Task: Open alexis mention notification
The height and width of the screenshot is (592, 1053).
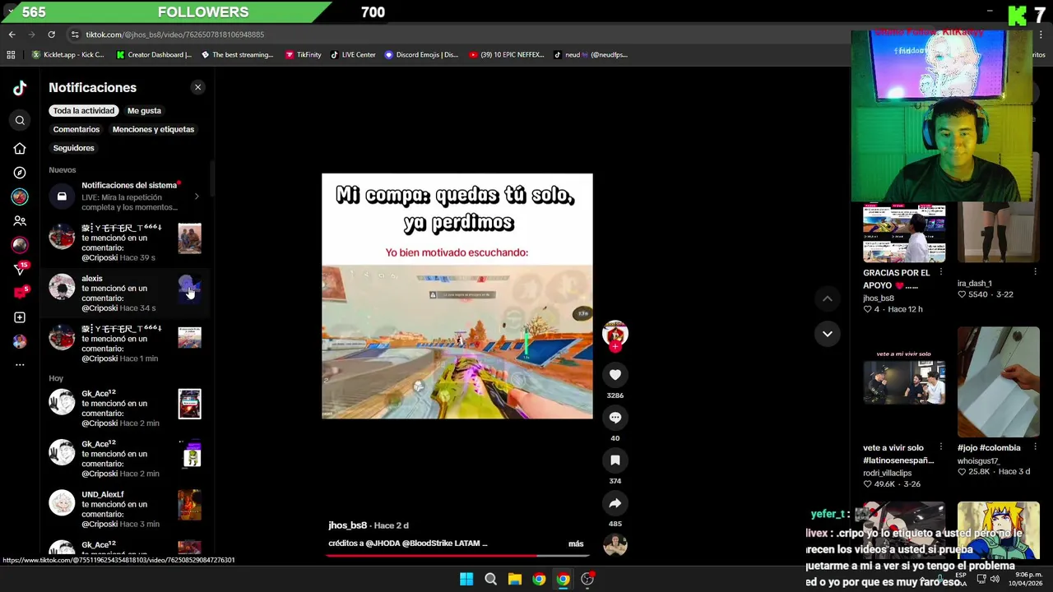Action: click(x=125, y=293)
